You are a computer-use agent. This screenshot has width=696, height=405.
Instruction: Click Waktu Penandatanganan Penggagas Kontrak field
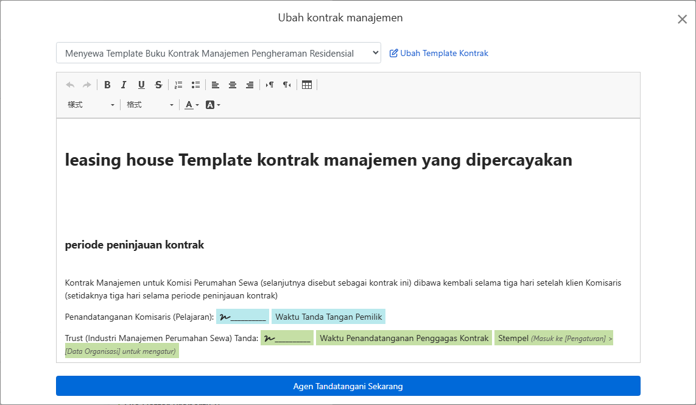click(404, 338)
